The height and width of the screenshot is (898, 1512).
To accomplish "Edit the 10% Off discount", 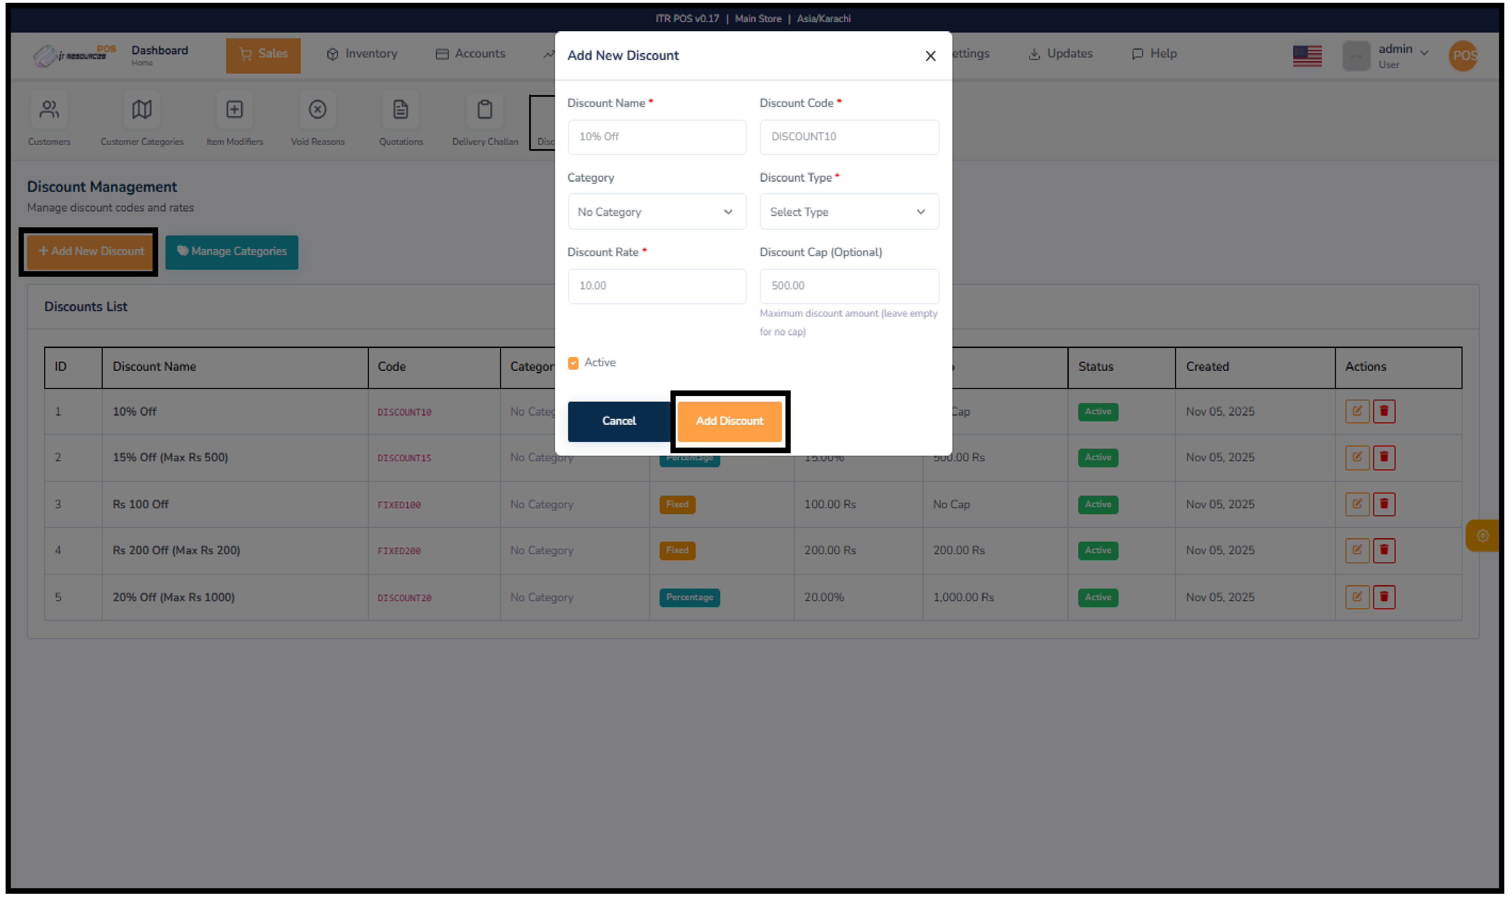I will 1357,411.
